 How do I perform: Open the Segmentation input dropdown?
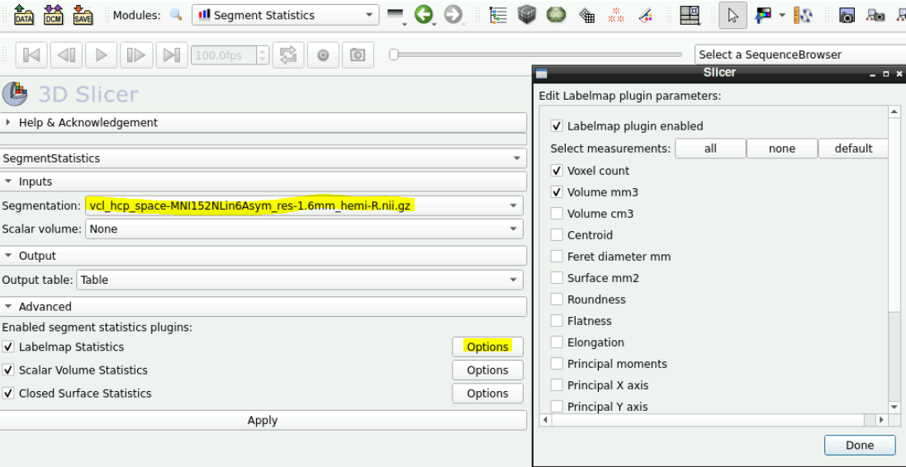[x=304, y=206]
